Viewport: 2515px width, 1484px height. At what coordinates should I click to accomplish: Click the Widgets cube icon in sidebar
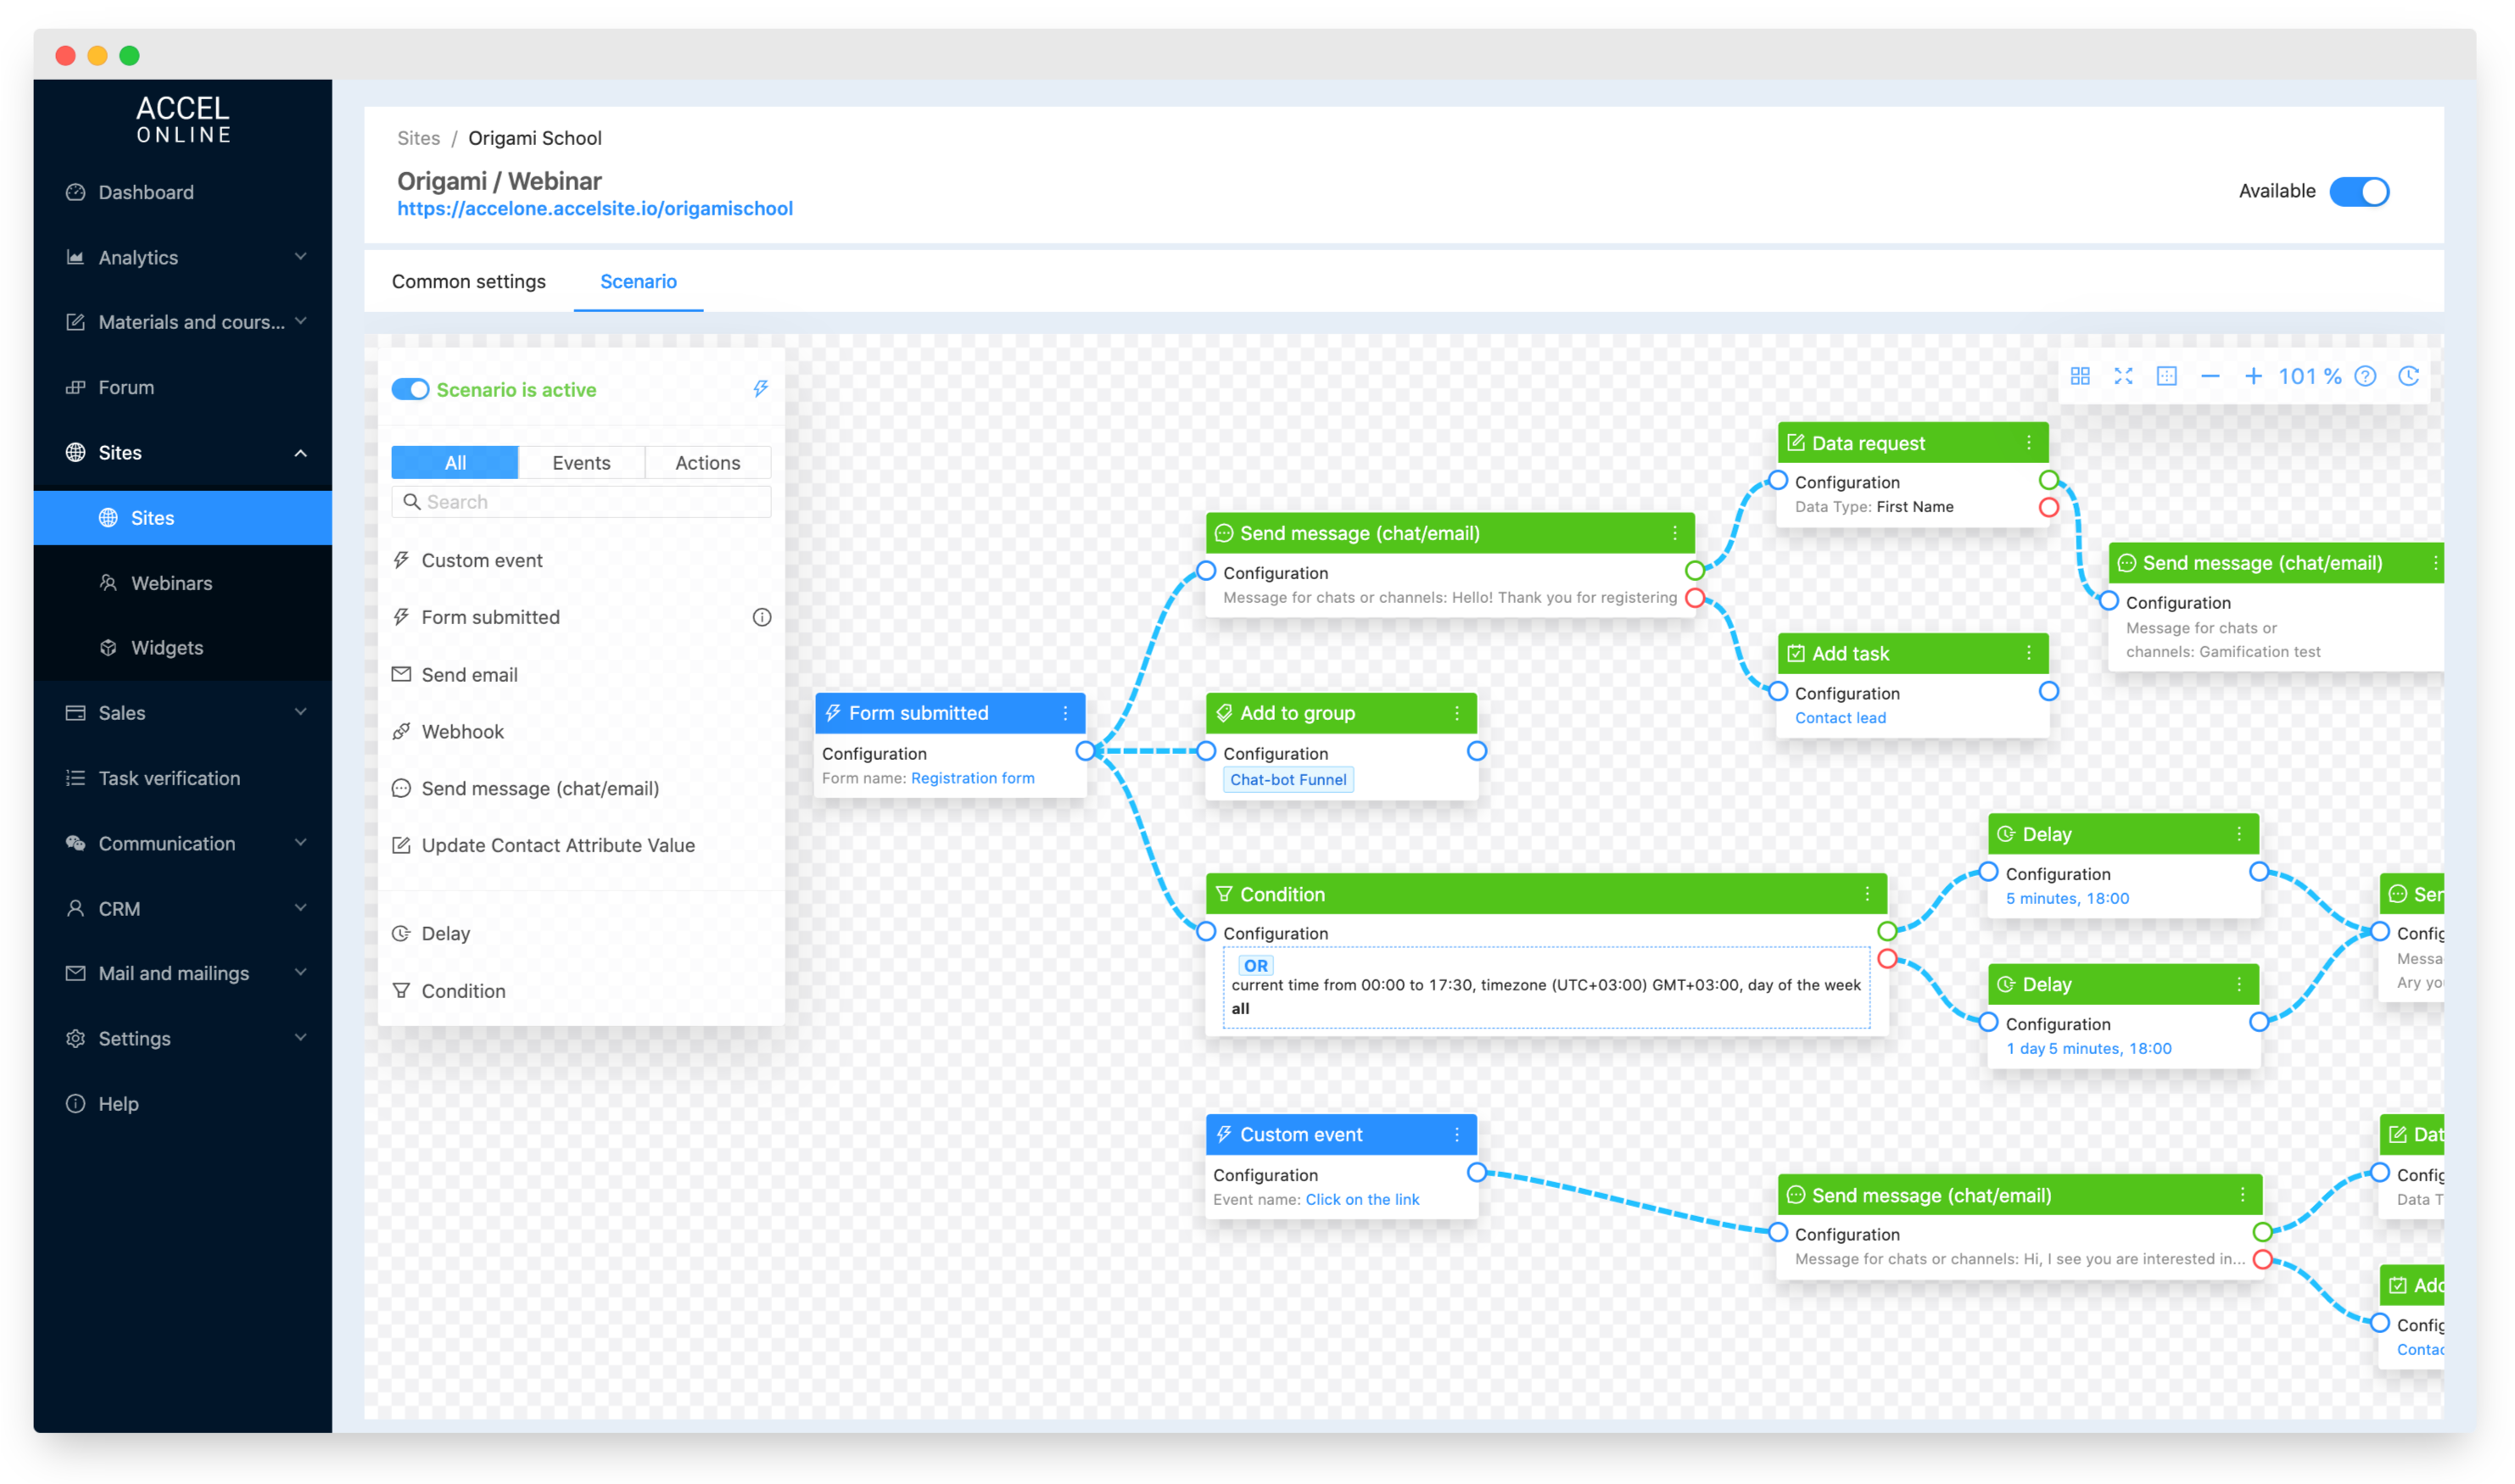[x=108, y=648]
